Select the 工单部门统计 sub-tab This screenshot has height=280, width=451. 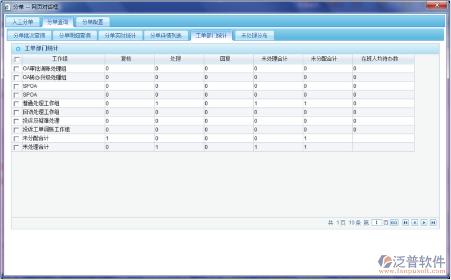[211, 35]
